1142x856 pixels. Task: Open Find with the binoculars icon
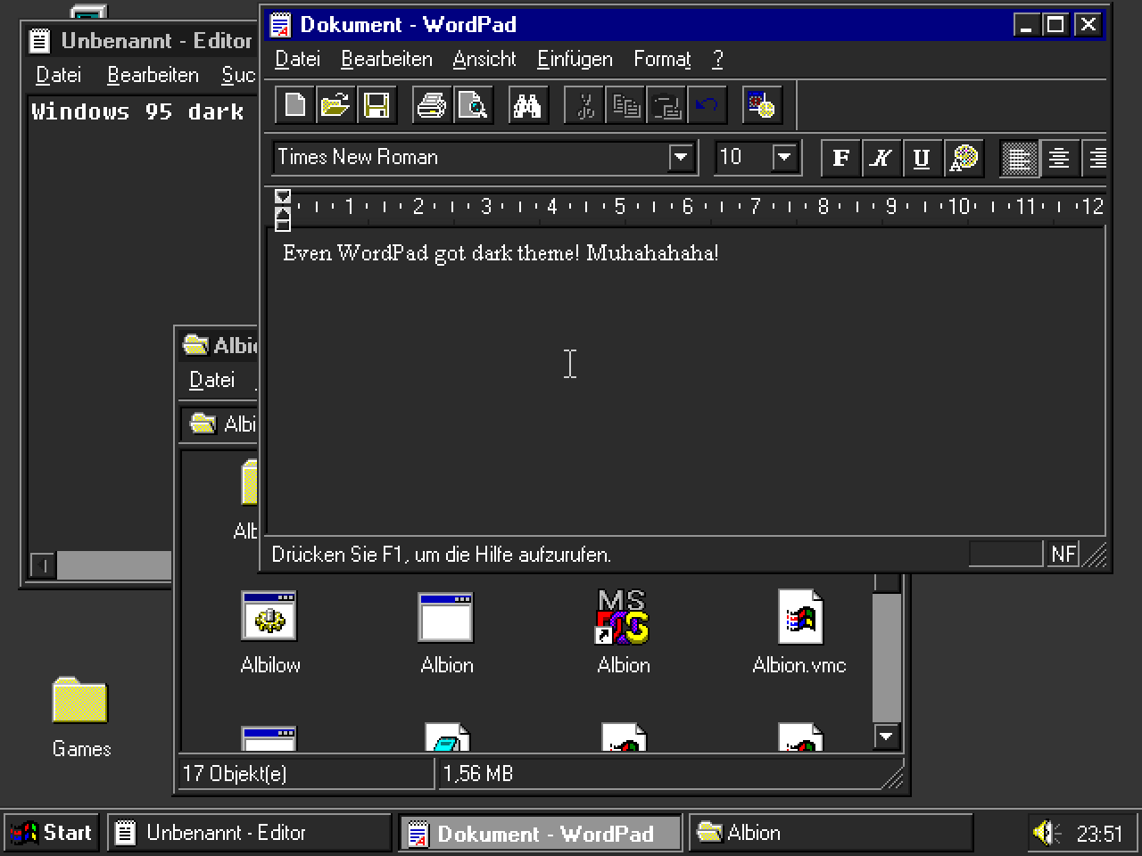pos(528,105)
